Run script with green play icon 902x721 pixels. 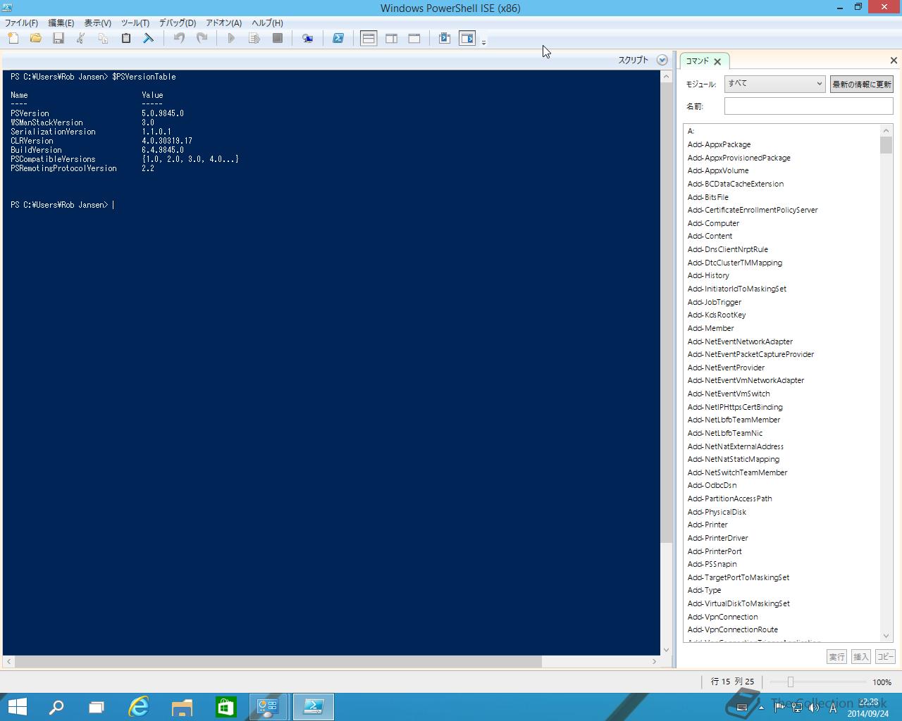(231, 38)
